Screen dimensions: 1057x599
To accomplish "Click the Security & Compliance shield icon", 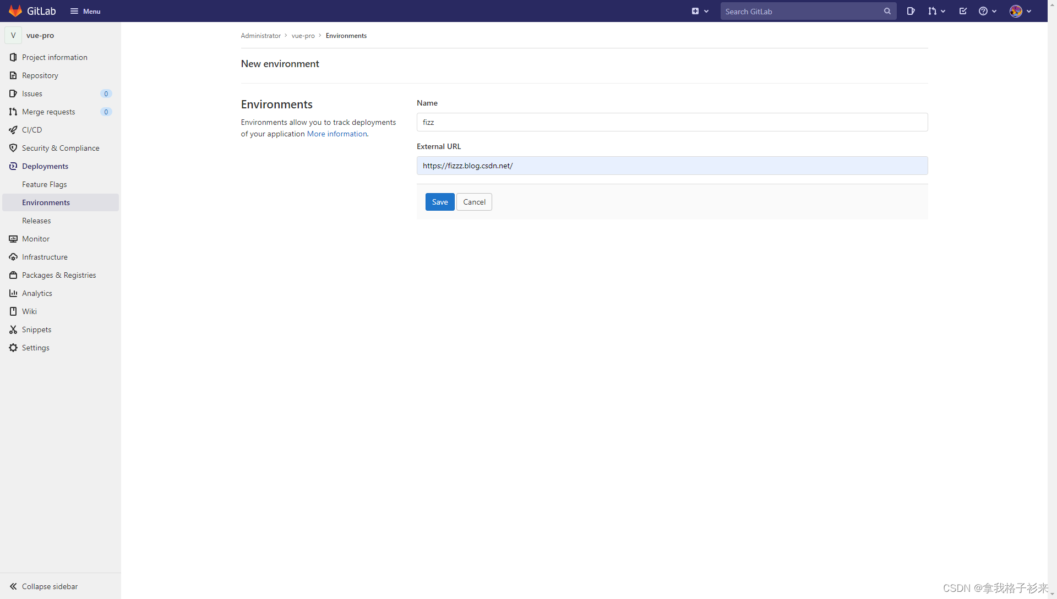I will tap(13, 148).
